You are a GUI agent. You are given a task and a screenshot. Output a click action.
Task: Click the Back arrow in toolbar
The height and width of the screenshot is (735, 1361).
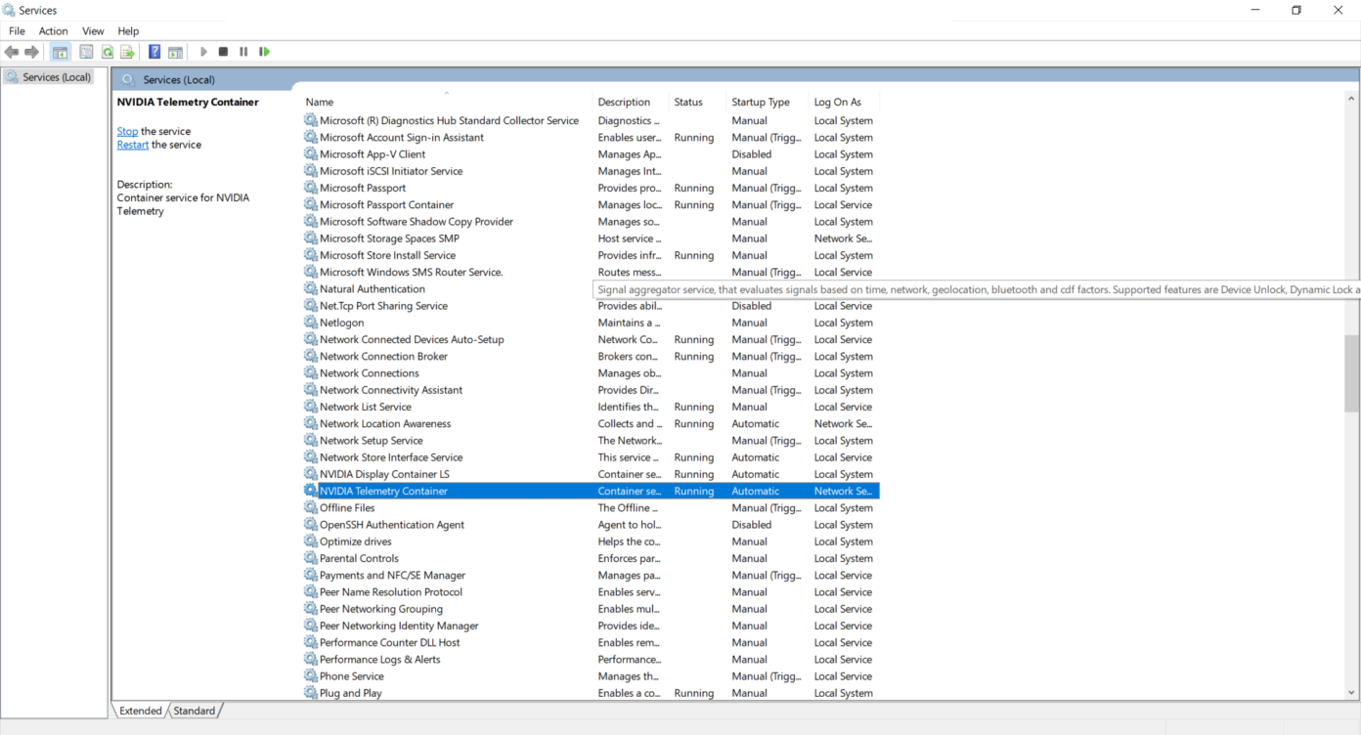12,52
